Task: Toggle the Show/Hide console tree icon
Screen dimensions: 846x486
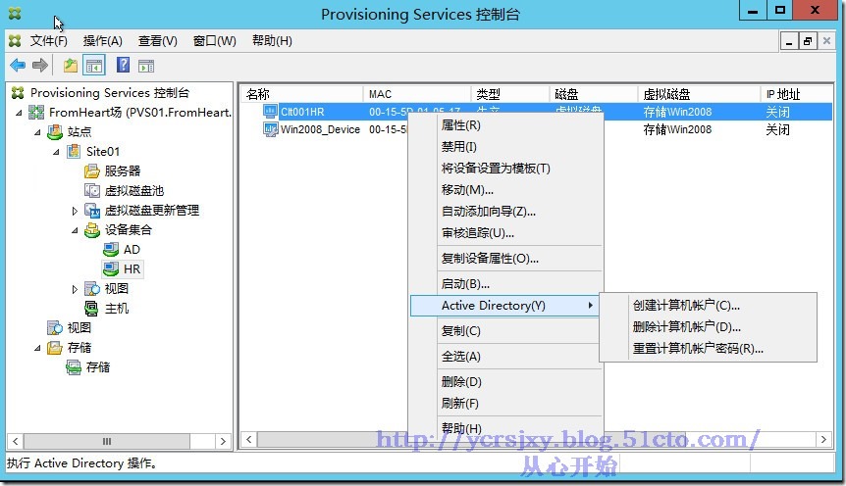Action: pos(94,66)
